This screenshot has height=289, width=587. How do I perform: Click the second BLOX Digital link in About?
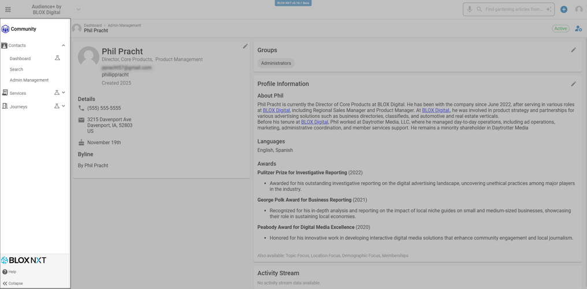tap(436, 110)
